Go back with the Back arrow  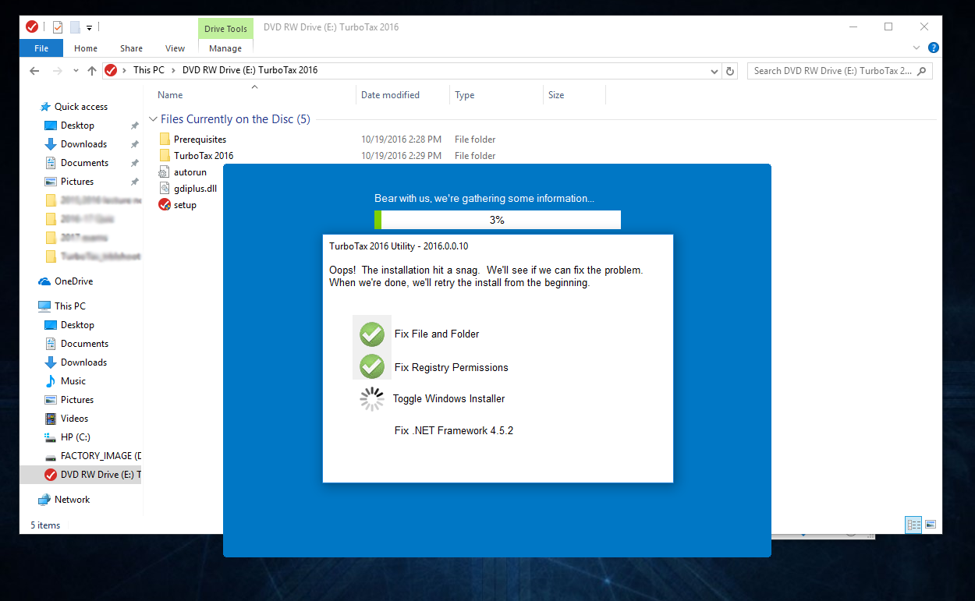tap(34, 71)
